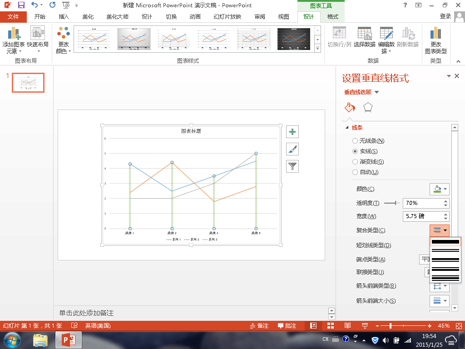Click the Save icon in quick access toolbar
The image size is (465, 349).
click(21, 5)
